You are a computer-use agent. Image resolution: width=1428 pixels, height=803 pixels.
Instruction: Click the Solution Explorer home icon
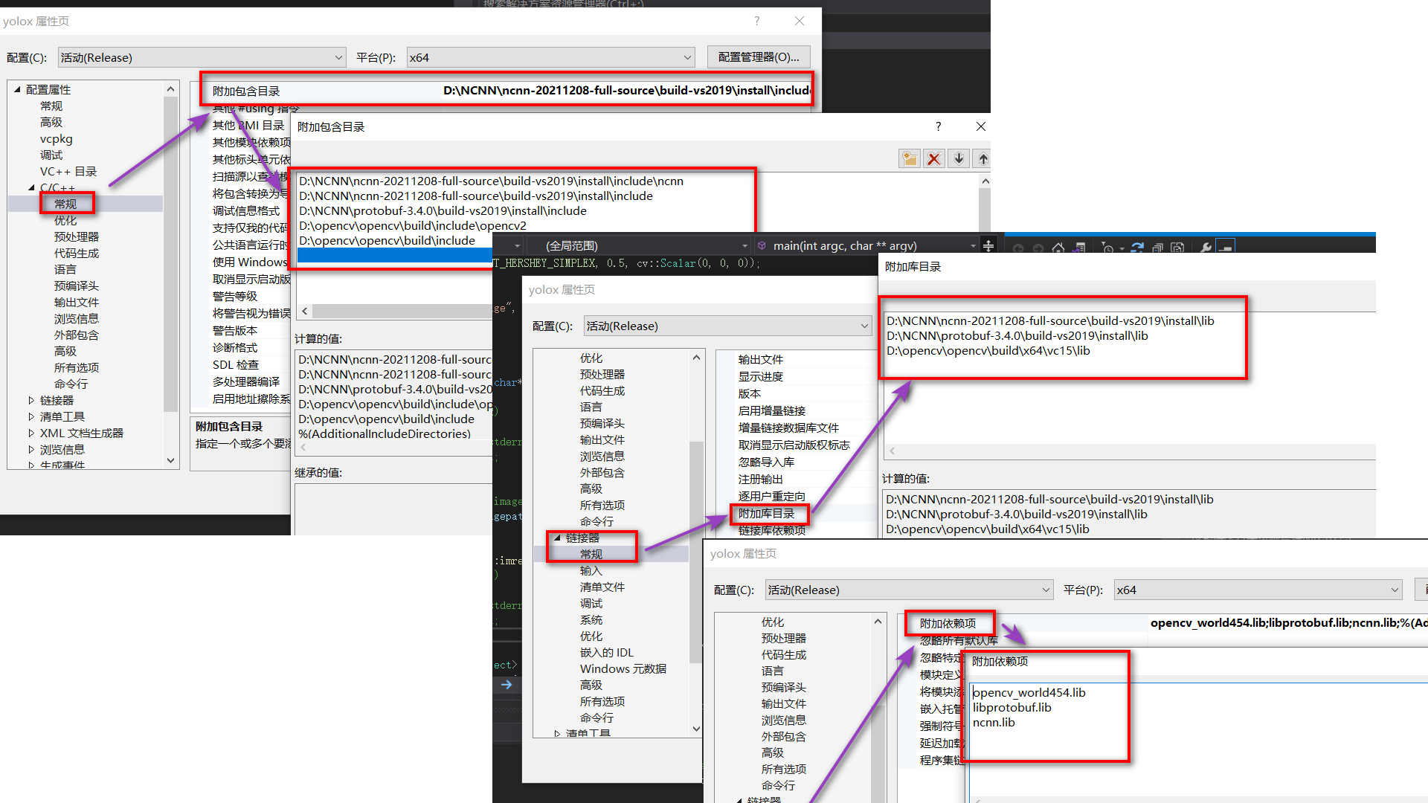[1058, 248]
